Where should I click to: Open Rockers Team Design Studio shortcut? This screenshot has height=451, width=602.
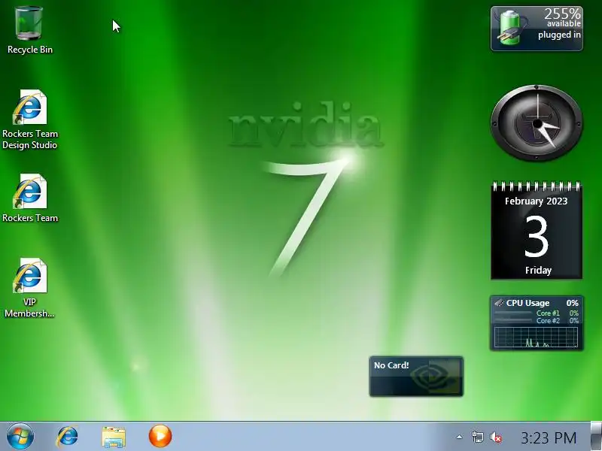29,120
